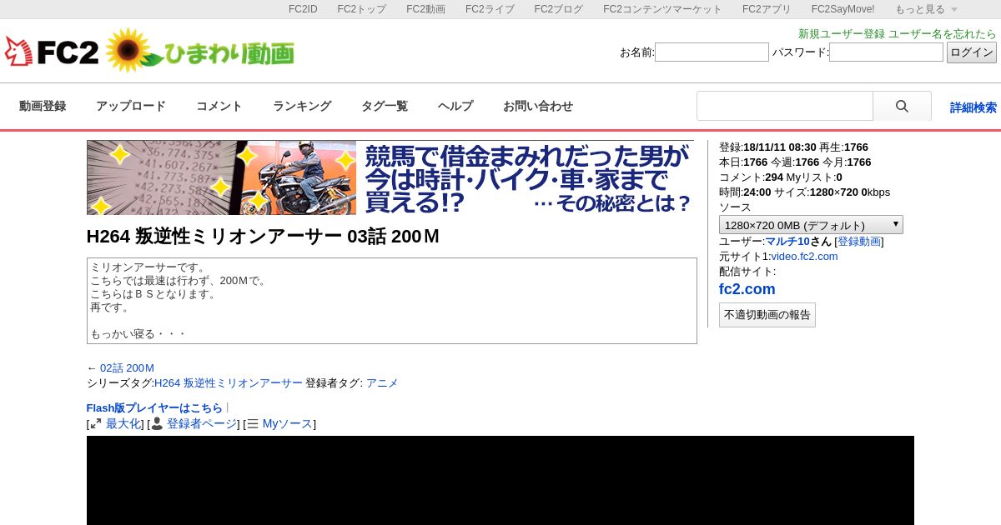Viewport: 1001px width, 525px height.
Task: Expand the もっと見る dropdown in top bar
Action: [926, 9]
